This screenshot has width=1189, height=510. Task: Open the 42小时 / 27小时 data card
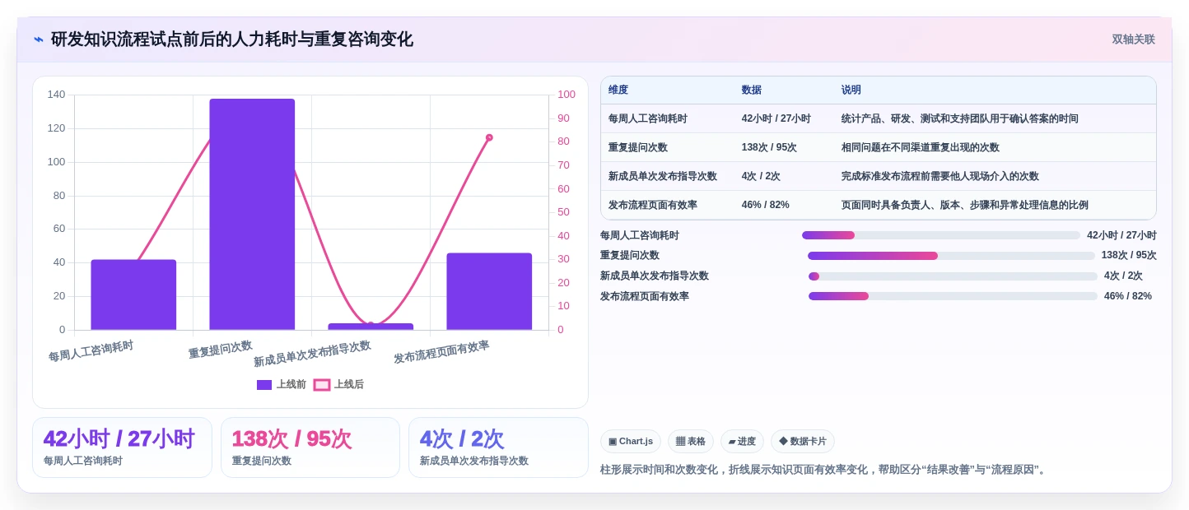[122, 447]
